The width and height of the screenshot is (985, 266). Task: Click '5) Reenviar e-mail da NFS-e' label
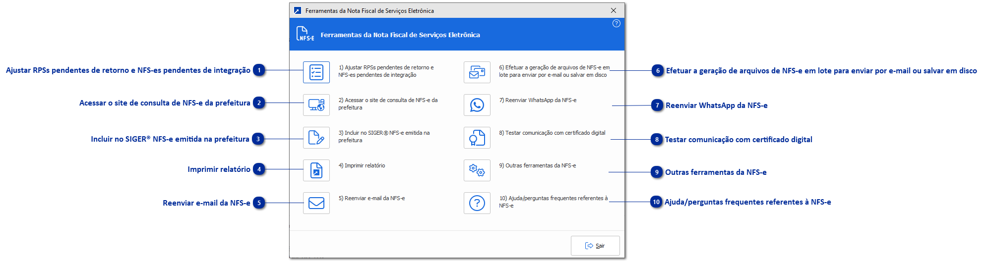pos(371,198)
